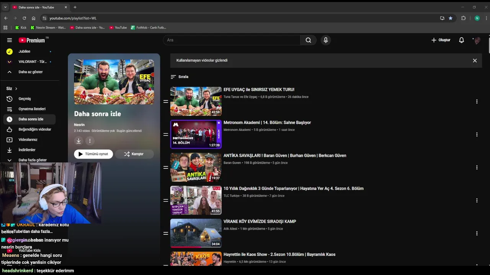
Task: Collapse subscriptions with Daha az göster
Action: pyautogui.click(x=29, y=72)
